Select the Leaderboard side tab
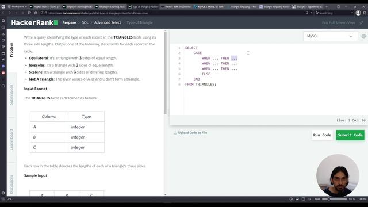Viewport: 368px width, 207px height. [x=11, y=140]
